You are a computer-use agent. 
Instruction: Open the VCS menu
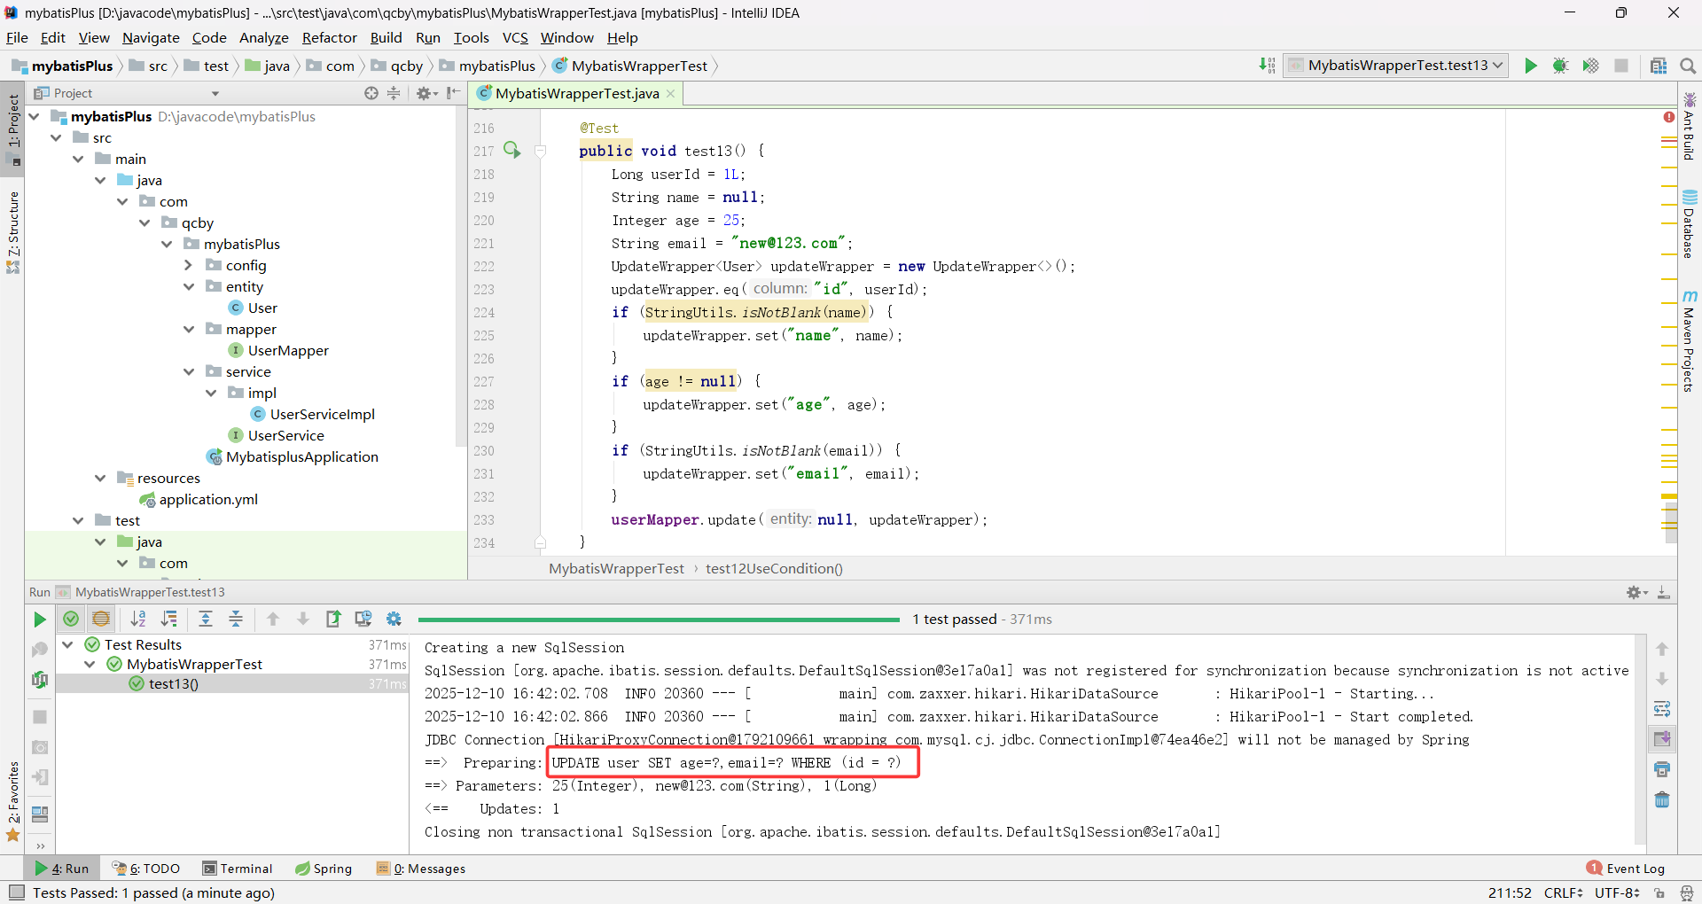[x=515, y=37]
